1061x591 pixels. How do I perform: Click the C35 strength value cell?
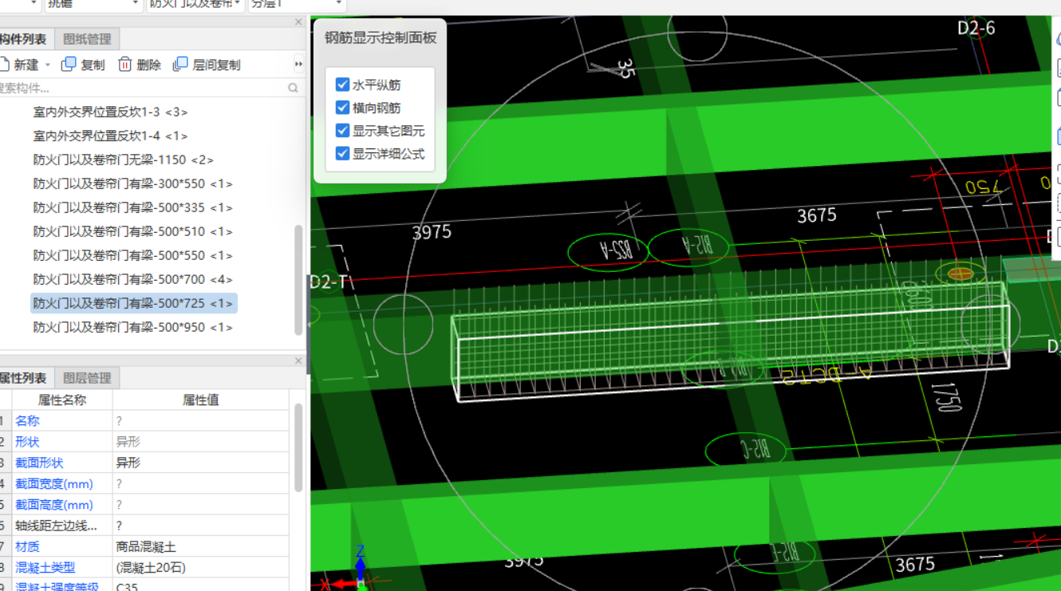click(201, 585)
